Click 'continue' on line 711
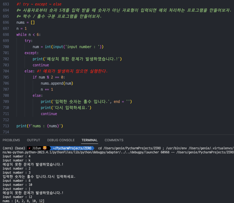The width and height of the screenshot is (234, 203). (x=49, y=114)
